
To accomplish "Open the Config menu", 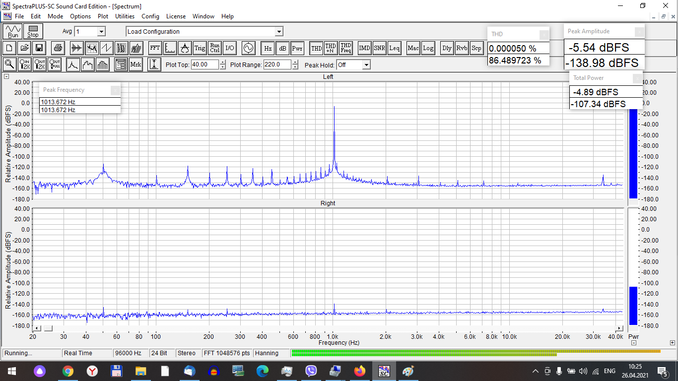I will pos(150,16).
